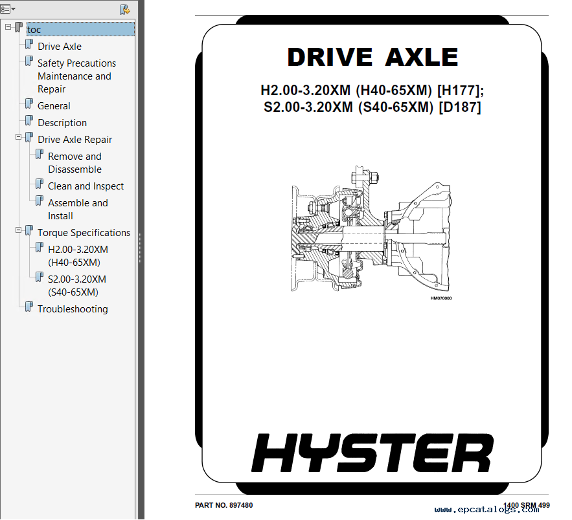This screenshot has height=520, width=572.
Task: Open the bookmarks options menu icon
Action: [8, 9]
